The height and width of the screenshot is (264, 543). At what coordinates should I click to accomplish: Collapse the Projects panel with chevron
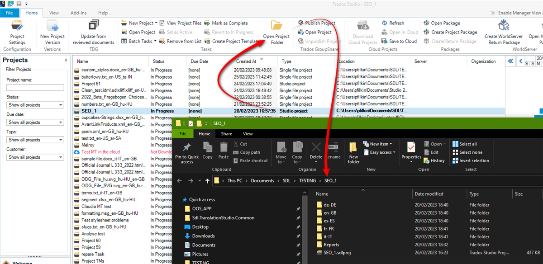[66, 60]
